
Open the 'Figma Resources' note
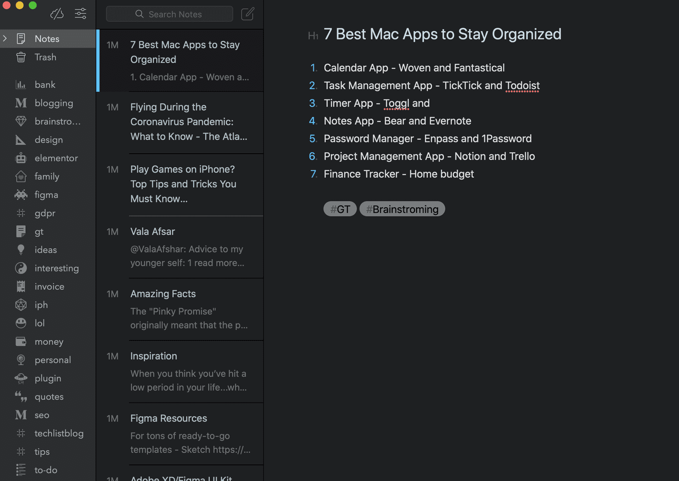[x=180, y=434]
